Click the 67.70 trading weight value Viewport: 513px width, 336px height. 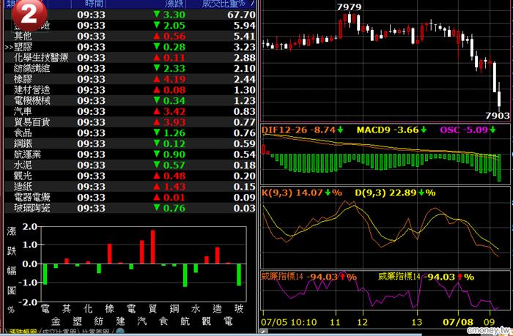coord(241,15)
